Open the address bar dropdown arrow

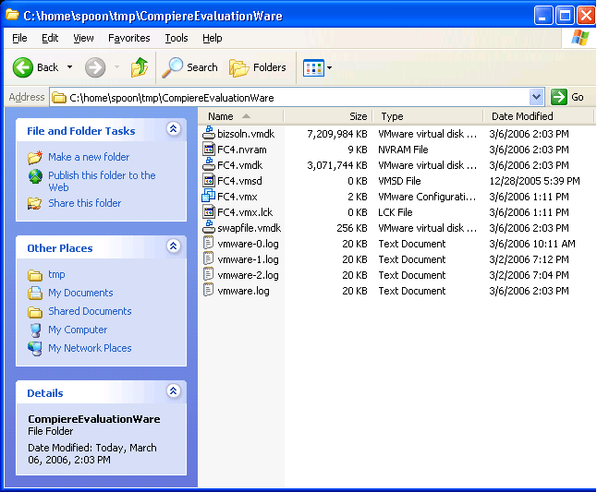537,97
